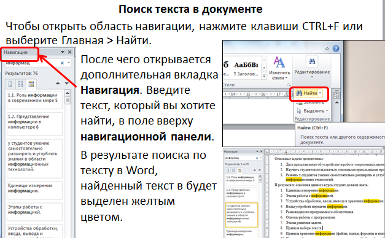385x238 pixels.
Task: Open headings tab in small Навигация pane
Action: click(x=228, y=171)
